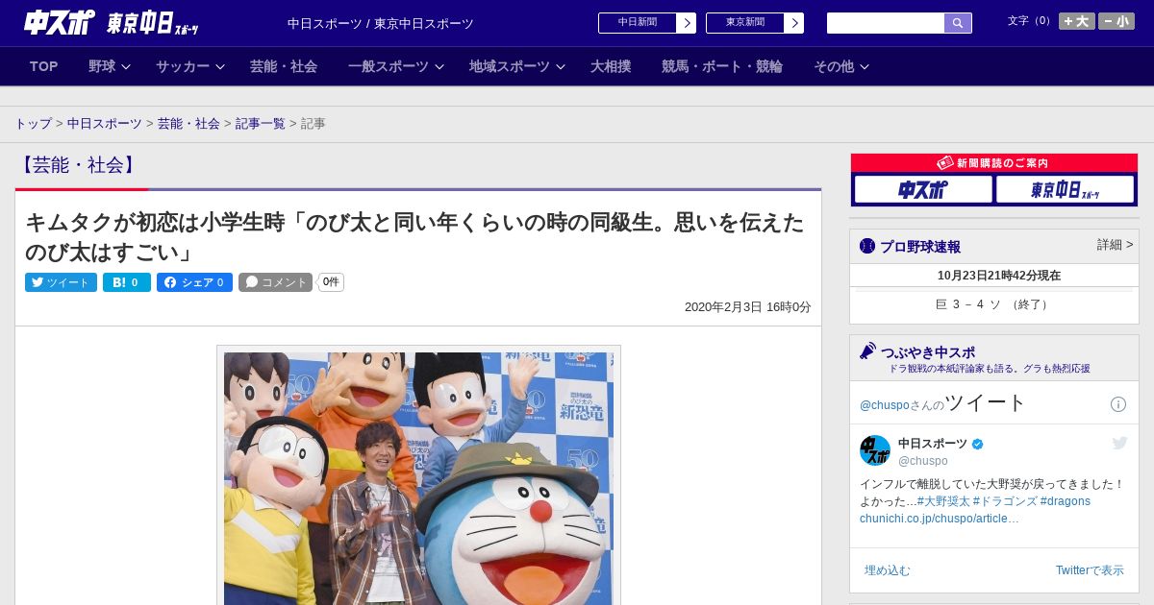
Task: Click the 0件 comment count badge
Action: (331, 282)
